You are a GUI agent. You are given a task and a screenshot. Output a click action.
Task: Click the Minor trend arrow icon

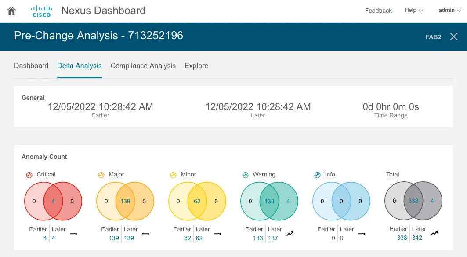[x=218, y=234]
